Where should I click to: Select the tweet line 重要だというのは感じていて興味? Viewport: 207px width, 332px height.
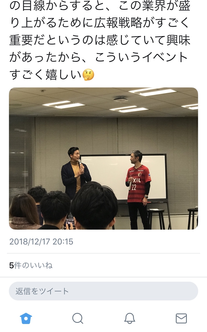pyautogui.click(x=100, y=40)
